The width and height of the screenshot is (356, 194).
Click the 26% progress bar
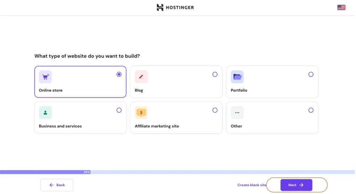[177, 172]
